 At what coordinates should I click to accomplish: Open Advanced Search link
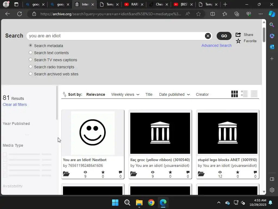point(216,45)
